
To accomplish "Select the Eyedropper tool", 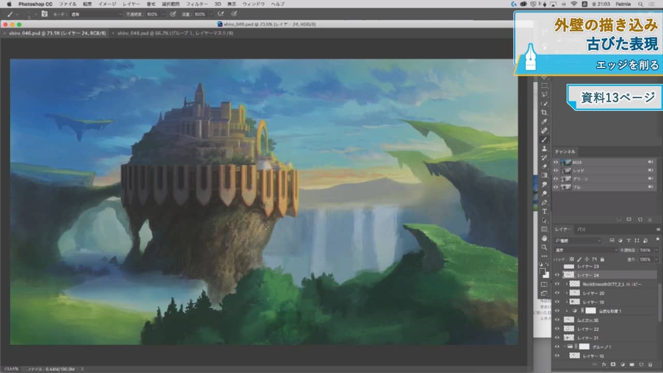I will (x=544, y=122).
